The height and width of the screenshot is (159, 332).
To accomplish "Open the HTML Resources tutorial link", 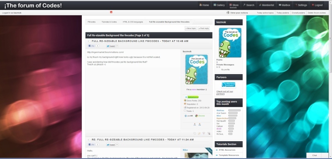I will click(x=227, y=150).
